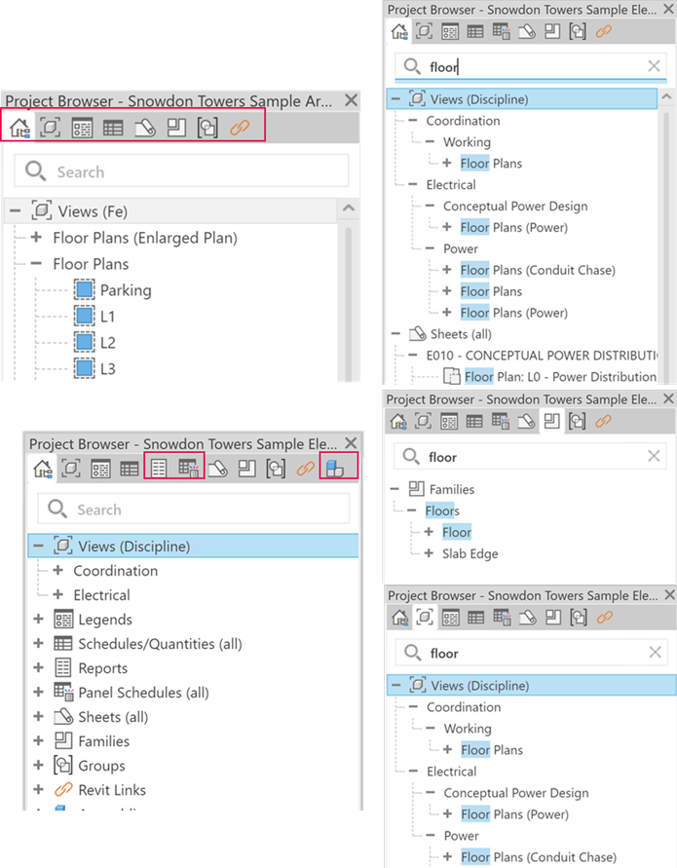Image resolution: width=677 pixels, height=868 pixels.
Task: Click Revit Links filter icon in browser showing Slab Edge
Action: (x=603, y=421)
